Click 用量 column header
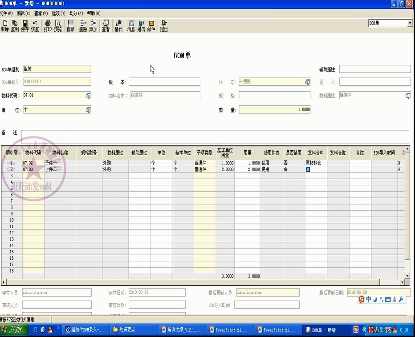The image size is (415, 337). point(248,153)
